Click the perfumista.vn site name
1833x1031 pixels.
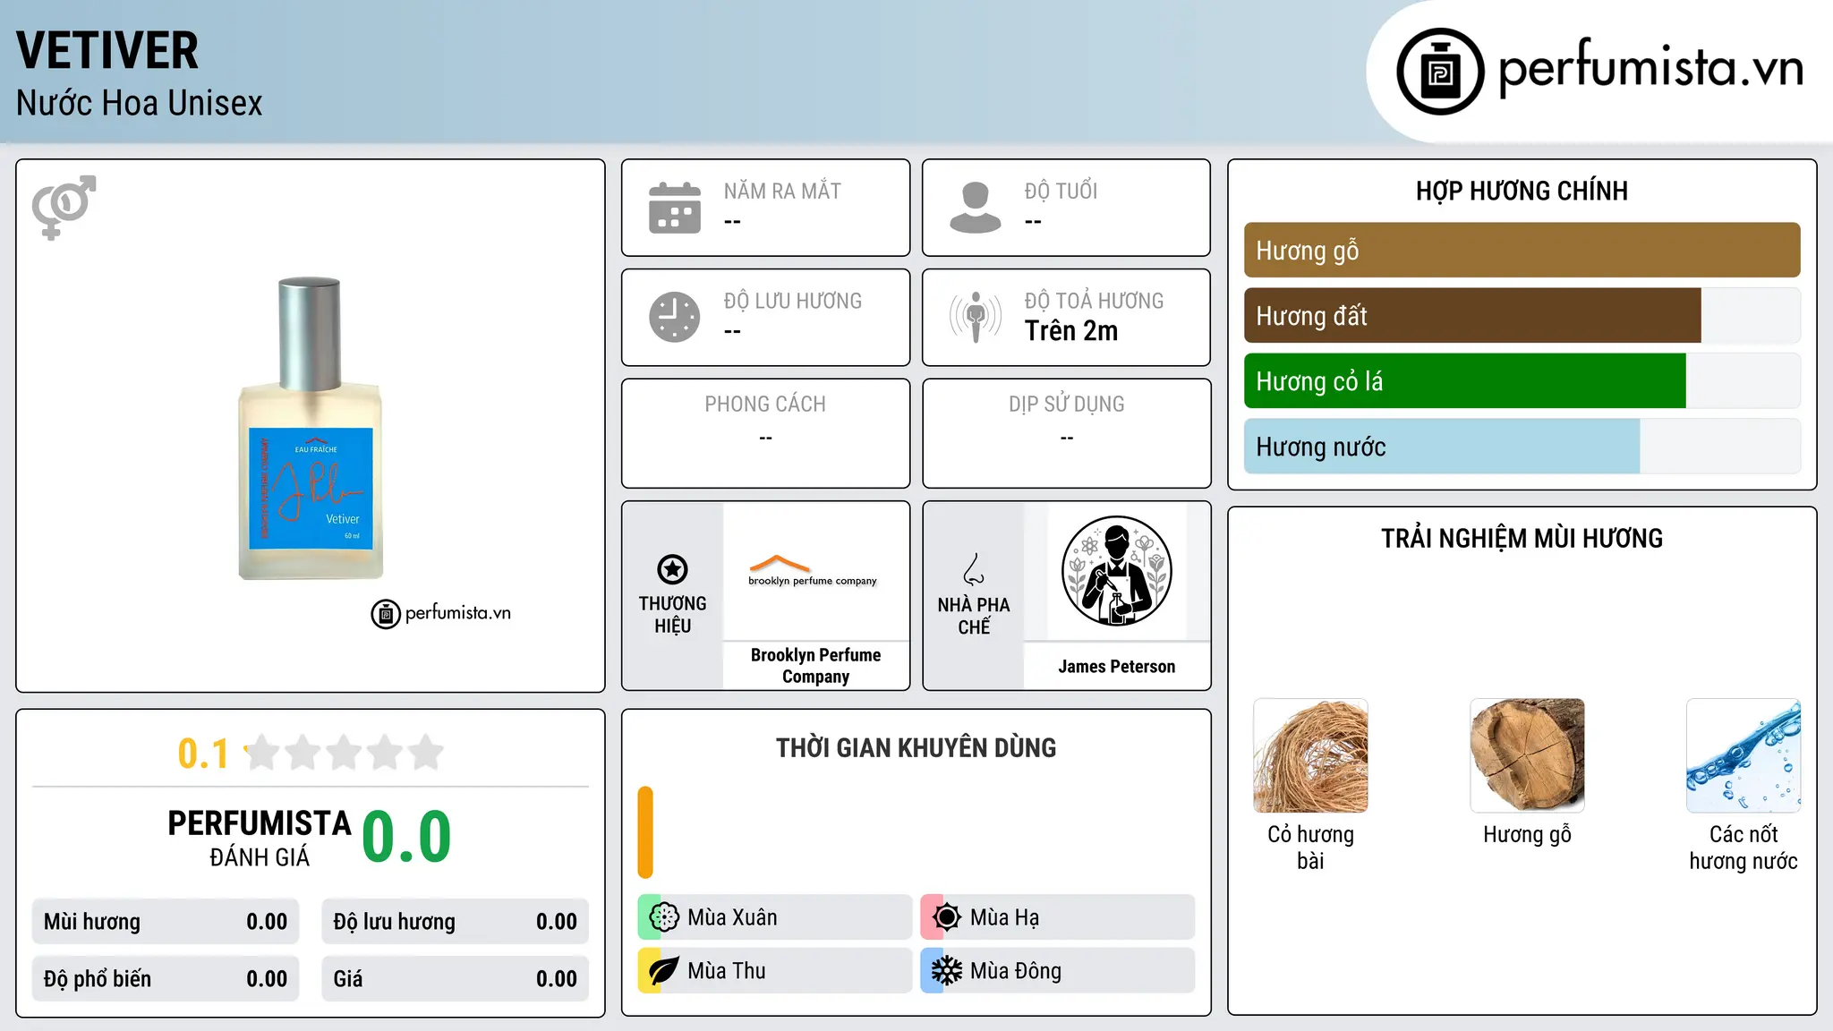pyautogui.click(x=1651, y=68)
